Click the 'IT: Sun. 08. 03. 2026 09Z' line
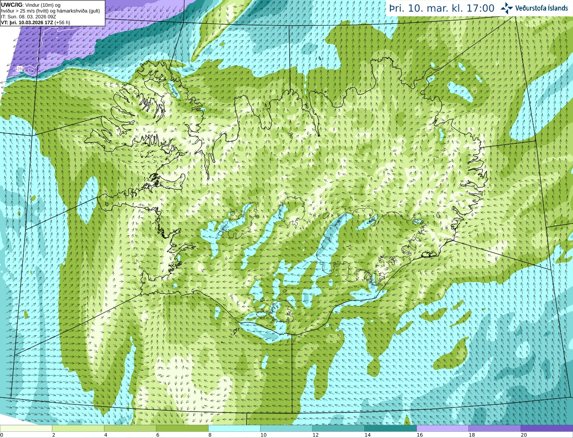 pos(29,17)
